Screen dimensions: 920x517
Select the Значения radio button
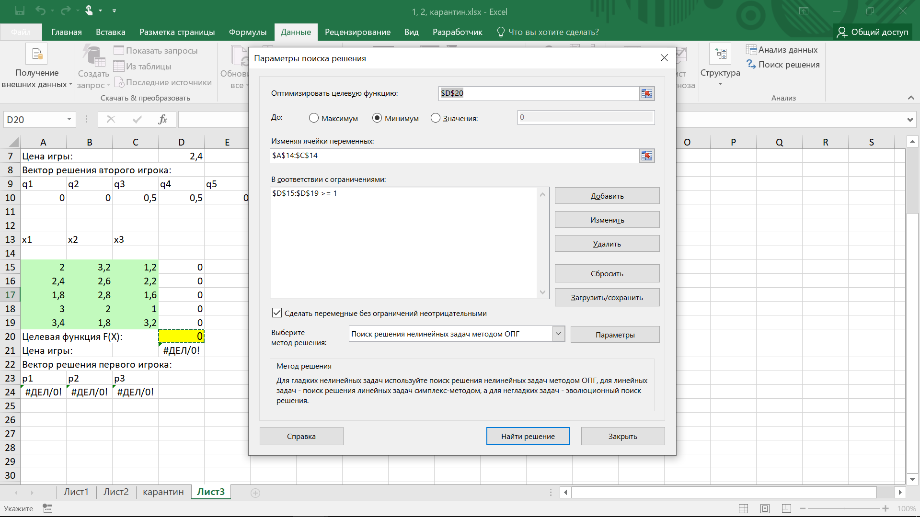(435, 118)
